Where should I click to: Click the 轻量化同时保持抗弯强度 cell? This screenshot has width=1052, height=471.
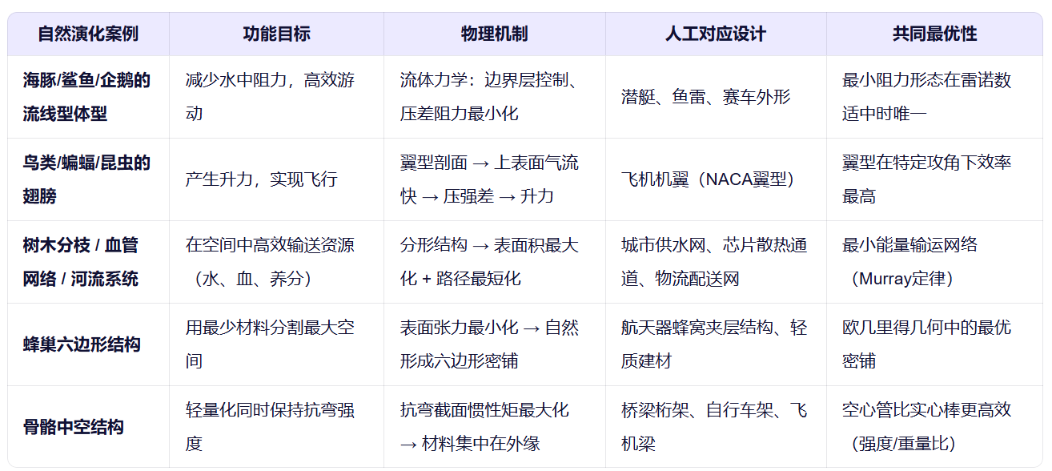[x=276, y=426]
